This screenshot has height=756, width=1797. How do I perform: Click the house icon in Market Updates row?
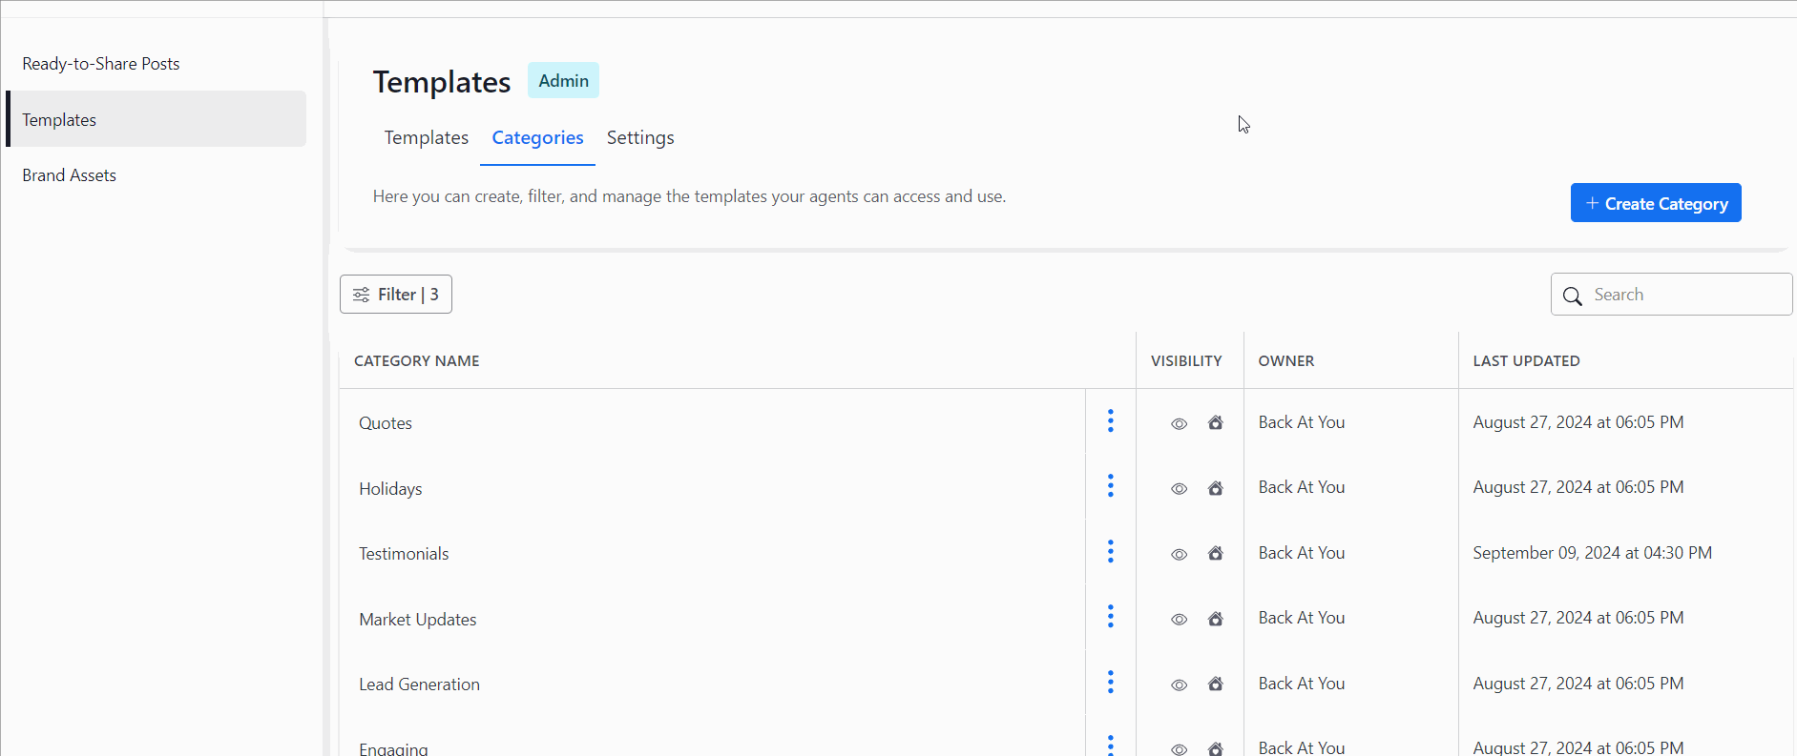pyautogui.click(x=1216, y=619)
